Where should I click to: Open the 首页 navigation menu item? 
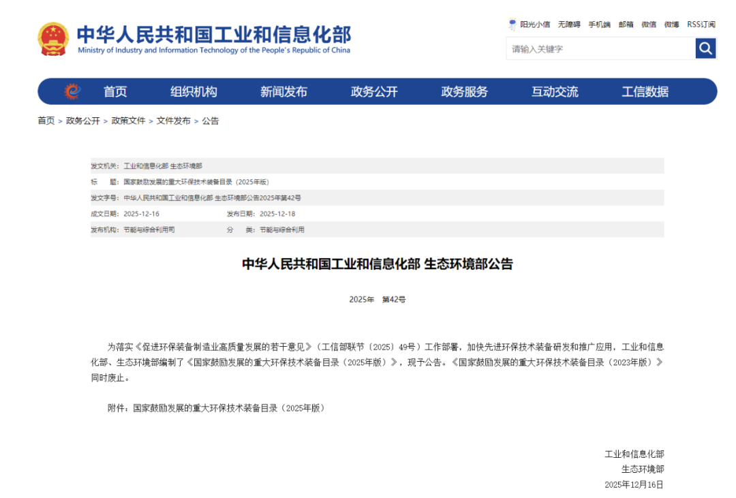click(115, 91)
